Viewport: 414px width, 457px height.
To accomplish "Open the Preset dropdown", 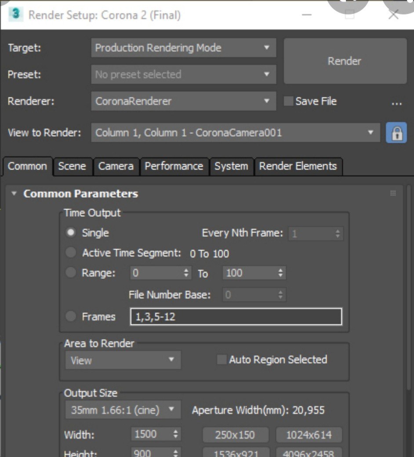I will tap(184, 74).
